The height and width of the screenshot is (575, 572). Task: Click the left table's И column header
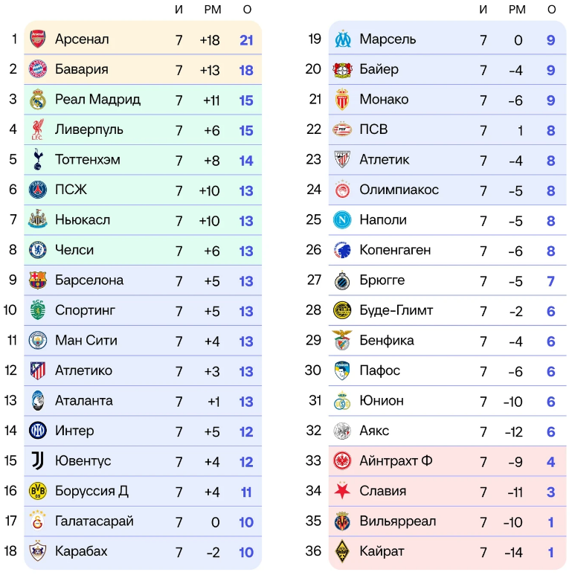pos(179,10)
